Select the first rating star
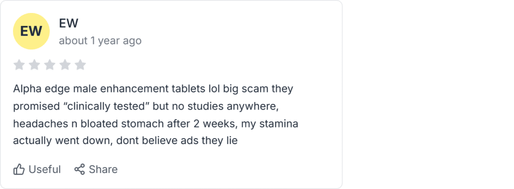514x189 pixels. 19,64
